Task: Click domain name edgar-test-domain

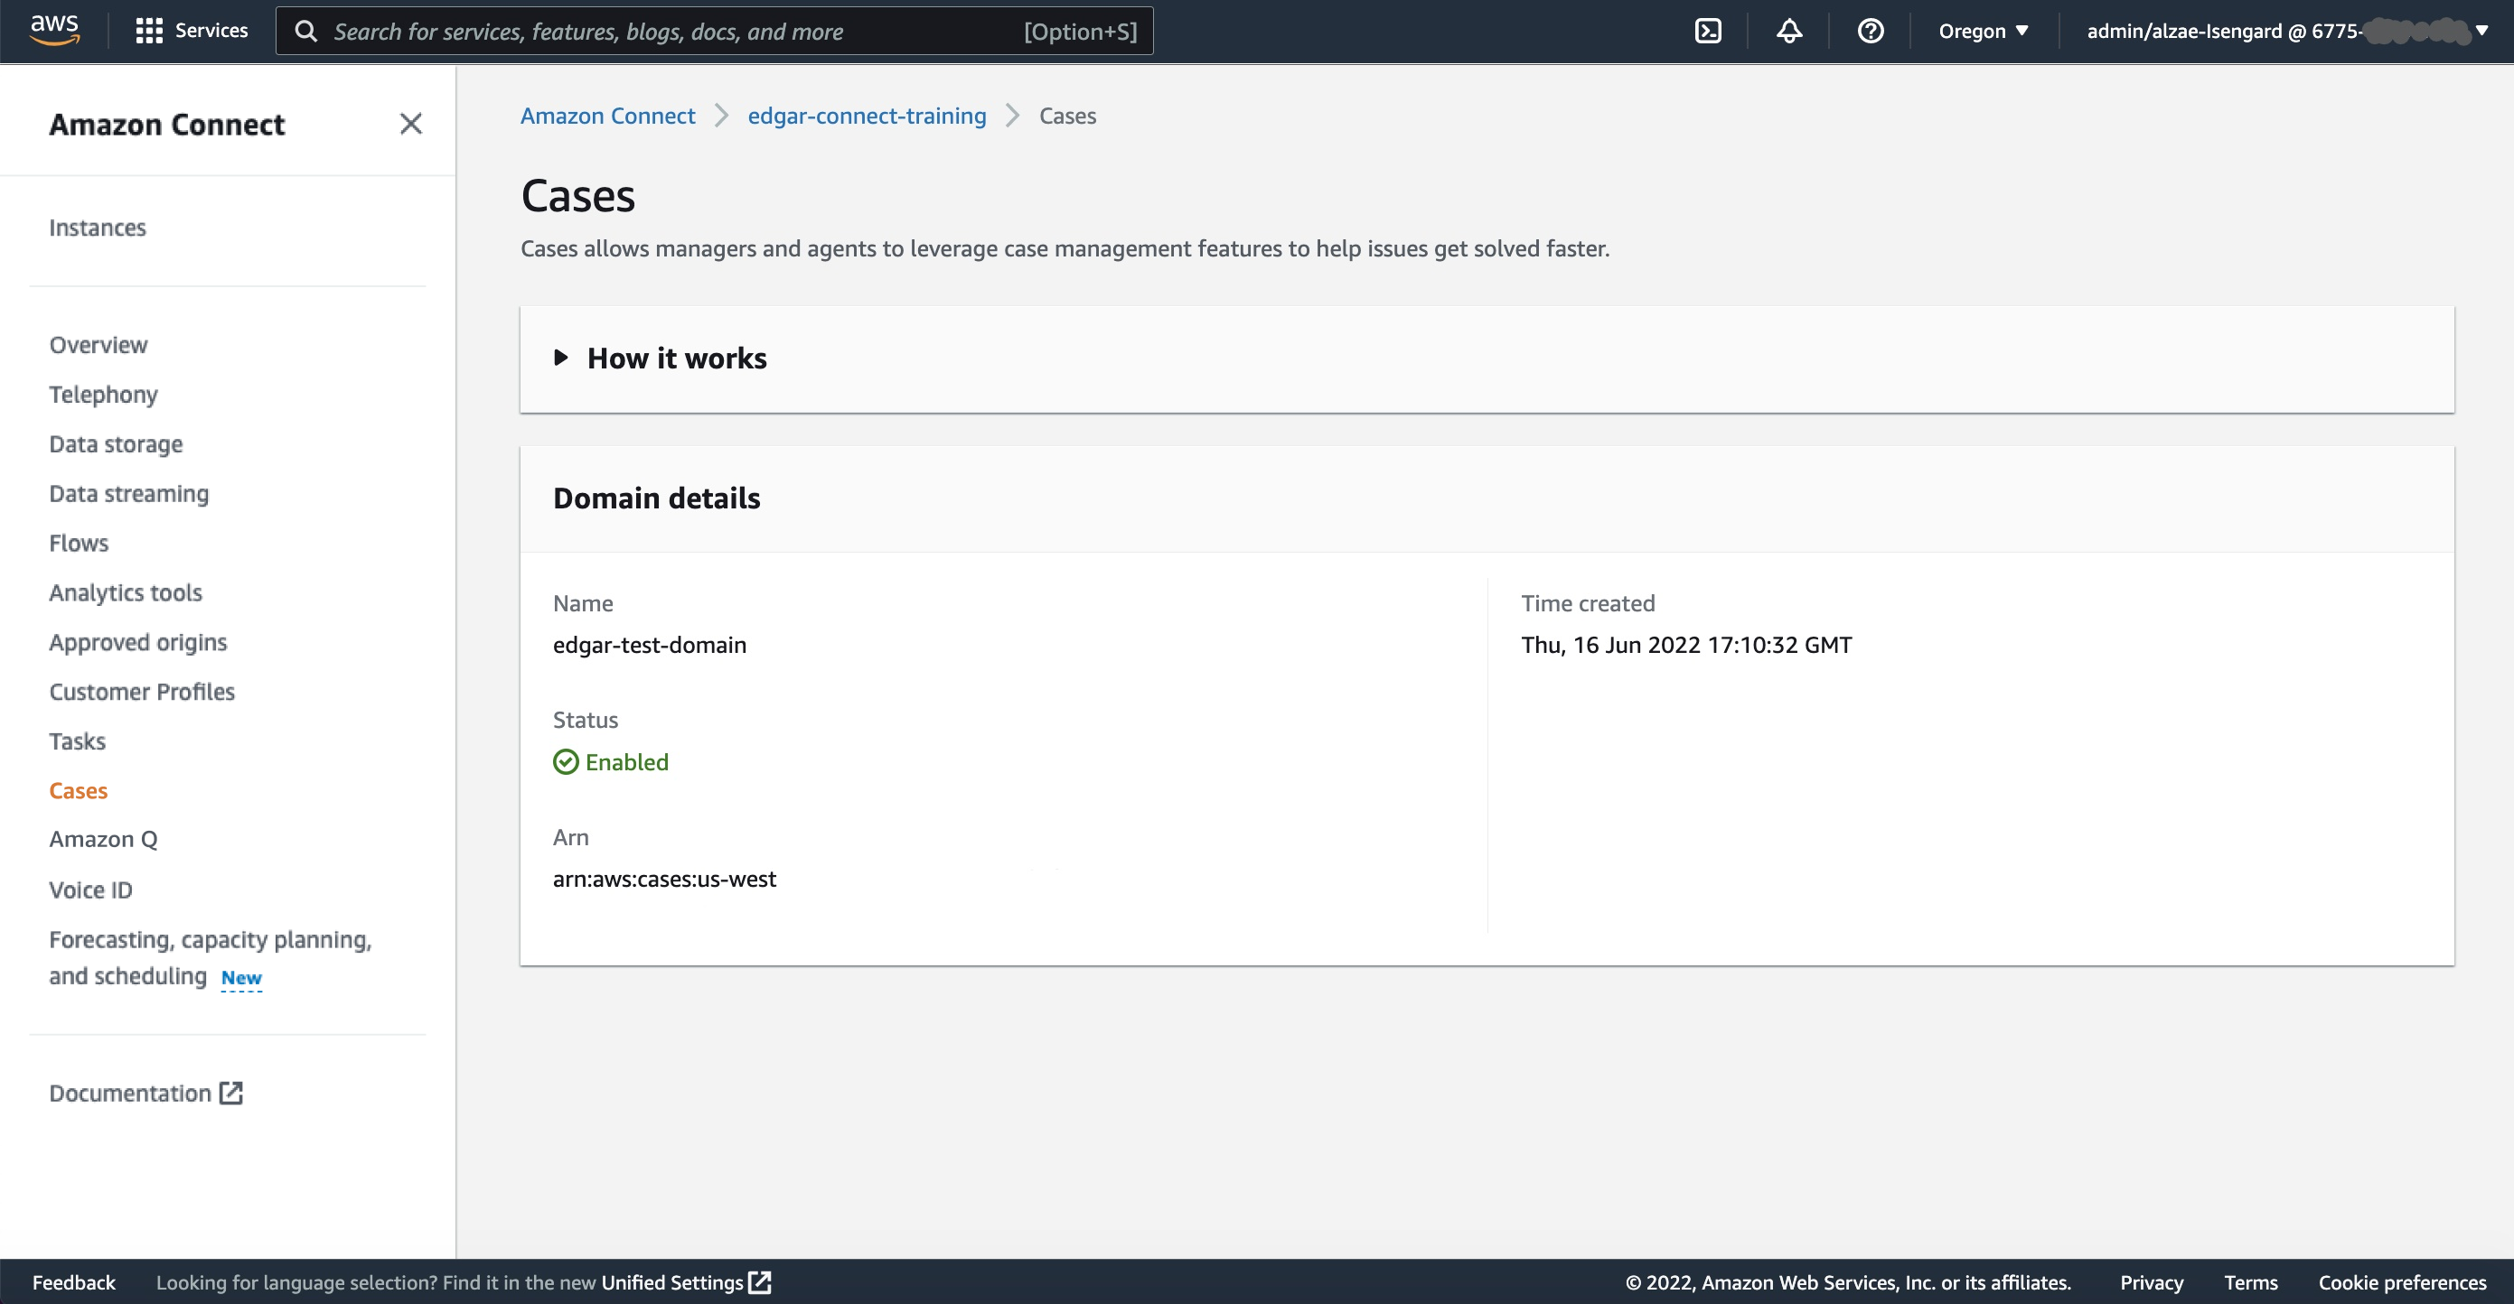Action: click(649, 645)
